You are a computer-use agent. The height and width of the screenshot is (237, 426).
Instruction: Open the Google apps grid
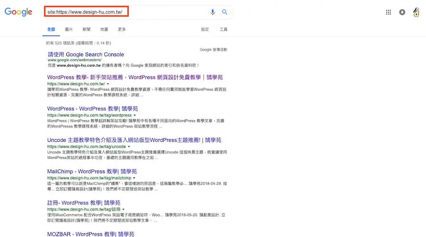coord(389,12)
